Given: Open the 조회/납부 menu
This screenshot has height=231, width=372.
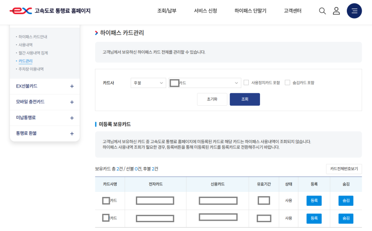Looking at the screenshot, I should coord(167,11).
